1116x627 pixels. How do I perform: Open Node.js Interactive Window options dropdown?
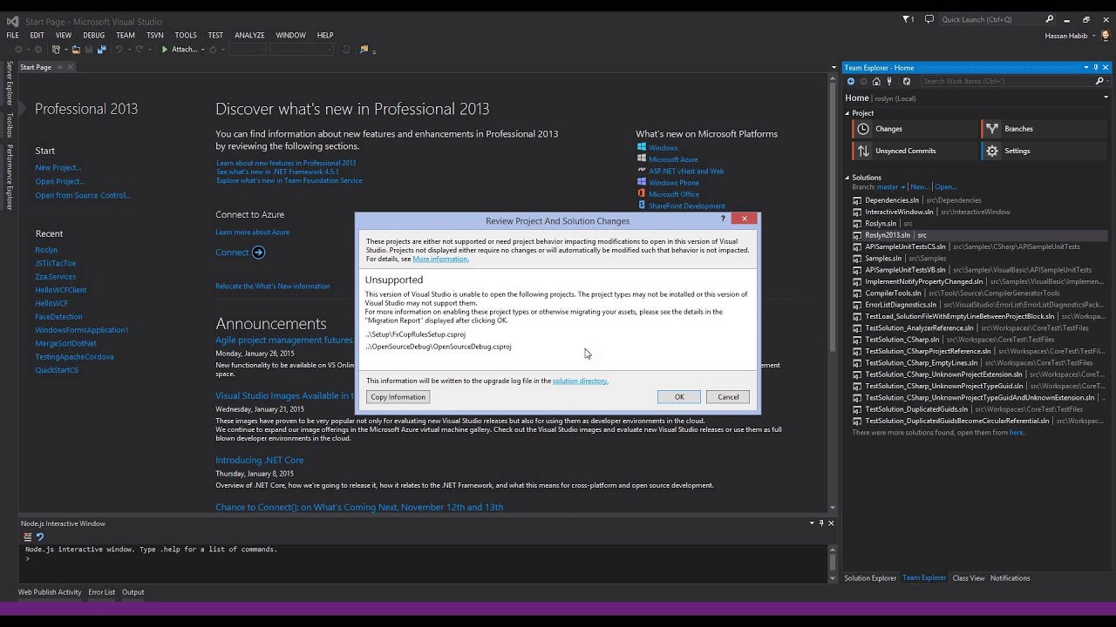(x=812, y=523)
